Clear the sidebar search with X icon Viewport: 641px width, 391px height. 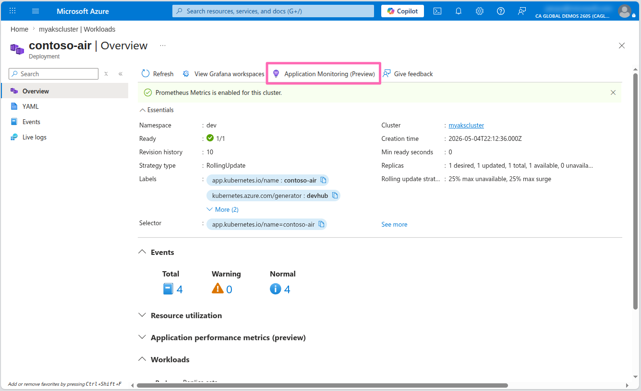[x=106, y=74]
